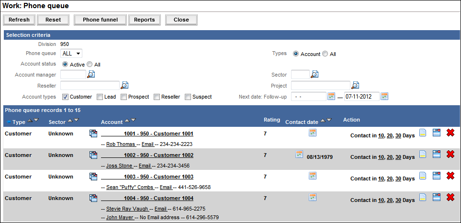Screen dimensions: 461x223
Task: Open the Reseller lookup magnifier icon
Action: (124, 85)
